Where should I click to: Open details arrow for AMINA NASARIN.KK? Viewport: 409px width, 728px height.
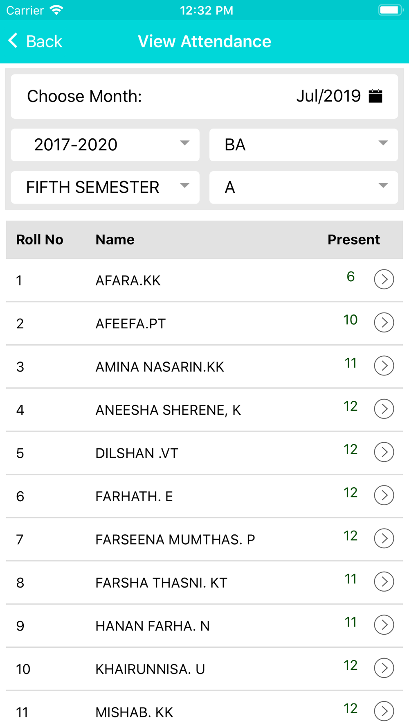384,366
